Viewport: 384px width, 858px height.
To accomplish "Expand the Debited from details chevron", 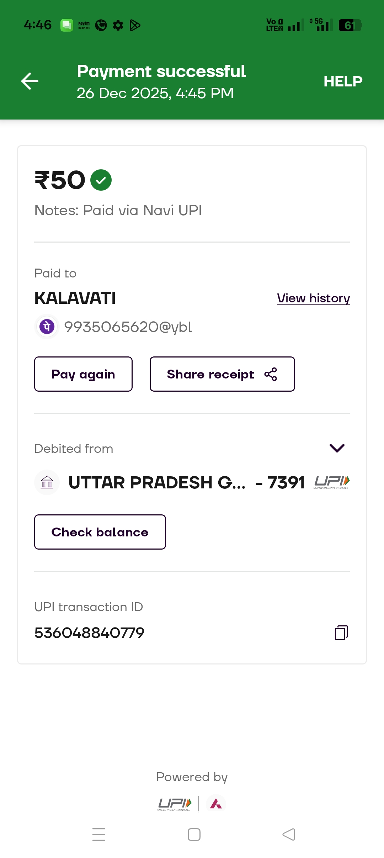I will point(337,448).
